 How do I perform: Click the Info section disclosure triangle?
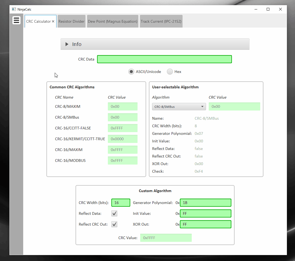(x=66, y=44)
